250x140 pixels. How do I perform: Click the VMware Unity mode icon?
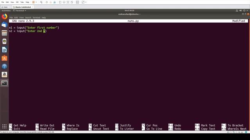(72, 2)
